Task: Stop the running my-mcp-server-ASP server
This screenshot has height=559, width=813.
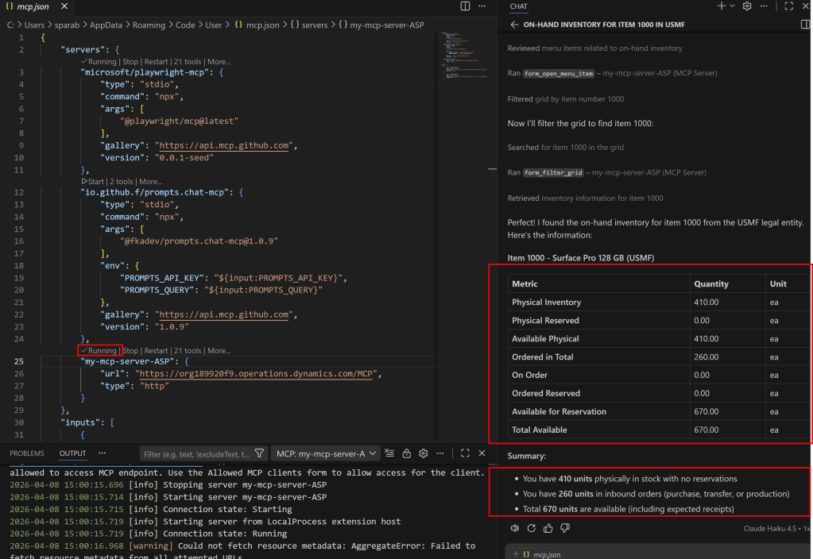Action: [x=130, y=350]
